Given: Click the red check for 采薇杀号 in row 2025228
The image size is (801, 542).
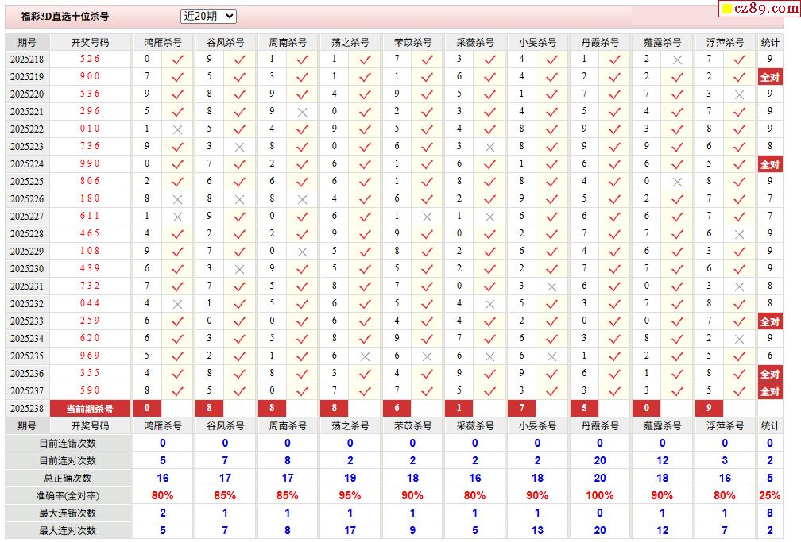Looking at the screenshot, I should pyautogui.click(x=489, y=234).
